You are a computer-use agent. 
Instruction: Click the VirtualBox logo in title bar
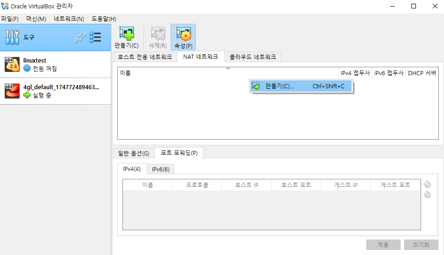click(5, 6)
